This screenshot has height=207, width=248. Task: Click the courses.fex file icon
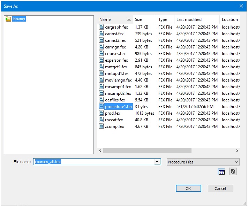(102, 54)
